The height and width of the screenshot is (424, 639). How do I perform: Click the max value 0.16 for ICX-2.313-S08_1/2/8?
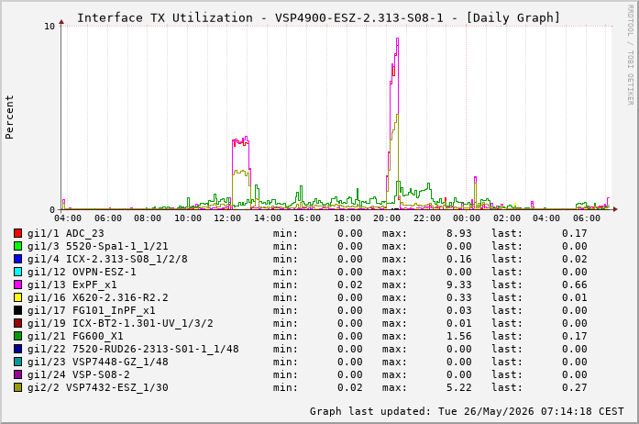(x=459, y=259)
